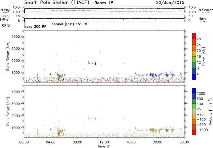Click the "500" tick on Velocity colorbar
The image size is (213, 148).
pos(200,99)
